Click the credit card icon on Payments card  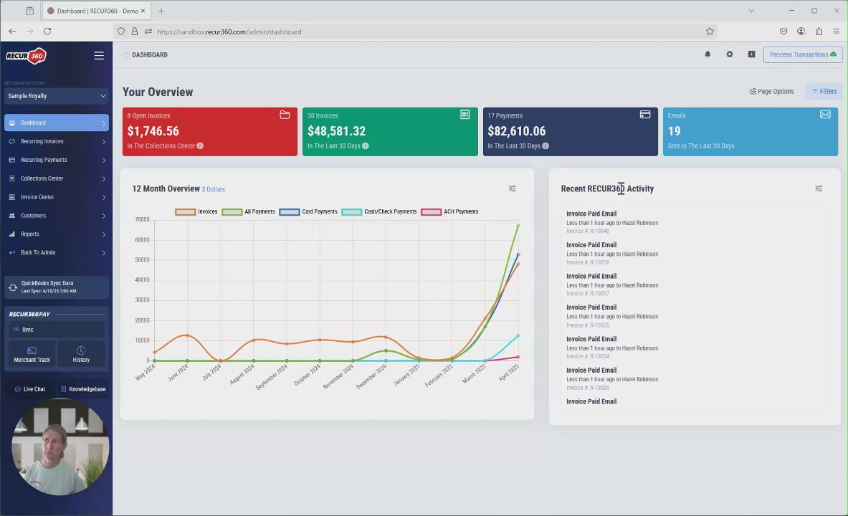[644, 115]
